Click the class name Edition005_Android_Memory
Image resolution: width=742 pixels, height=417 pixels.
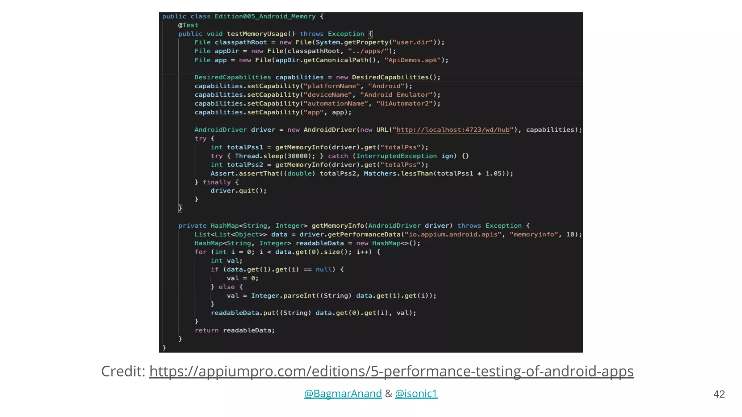pos(265,16)
